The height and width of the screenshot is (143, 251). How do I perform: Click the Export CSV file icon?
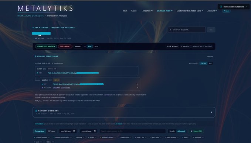(x=191, y=131)
